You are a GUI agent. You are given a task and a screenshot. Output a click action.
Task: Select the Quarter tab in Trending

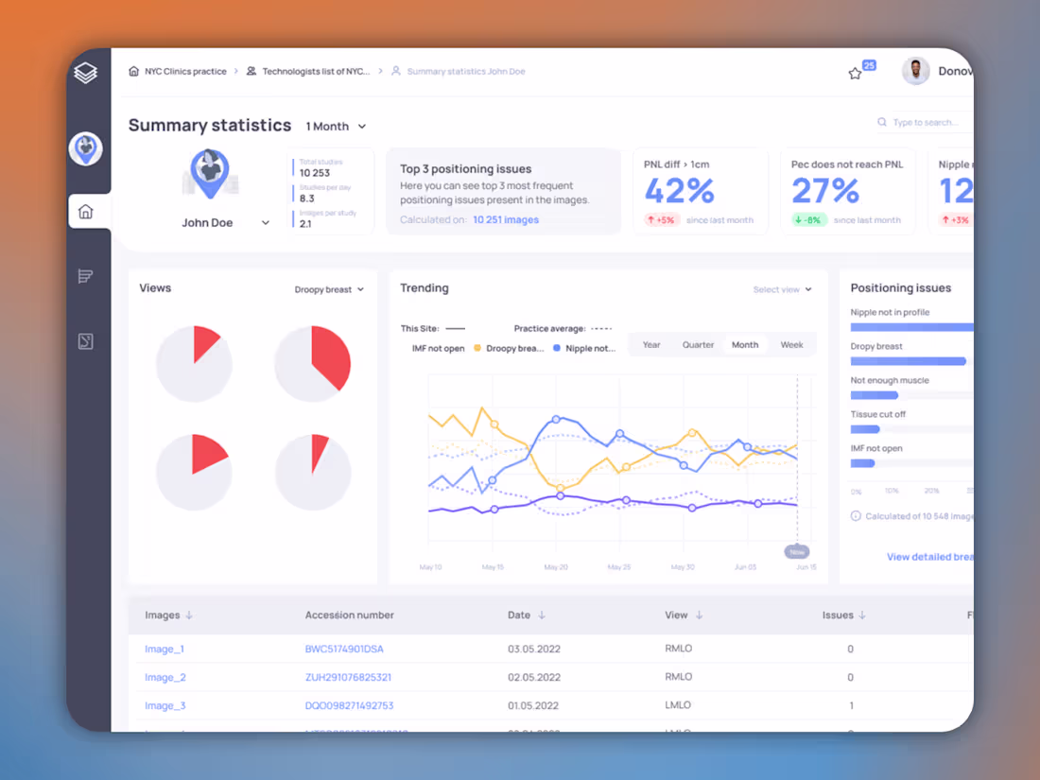pyautogui.click(x=698, y=344)
